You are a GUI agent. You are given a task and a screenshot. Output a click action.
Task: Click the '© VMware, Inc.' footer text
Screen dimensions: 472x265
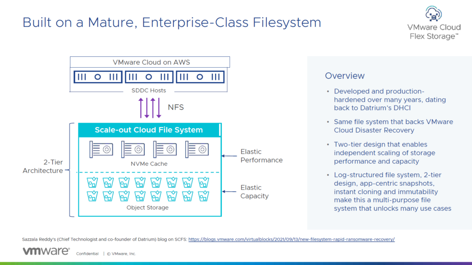tap(121, 253)
